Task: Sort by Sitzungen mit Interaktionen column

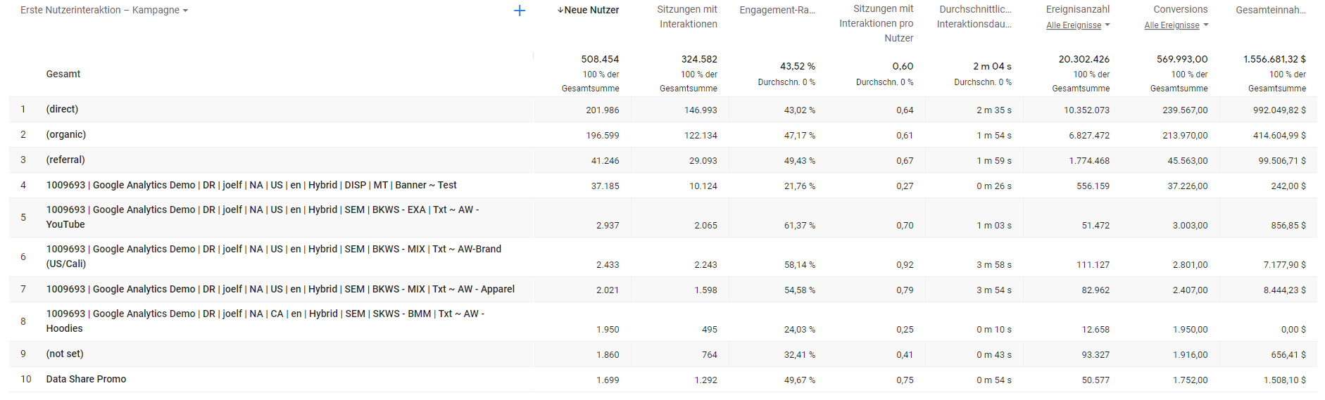Action: [686, 17]
